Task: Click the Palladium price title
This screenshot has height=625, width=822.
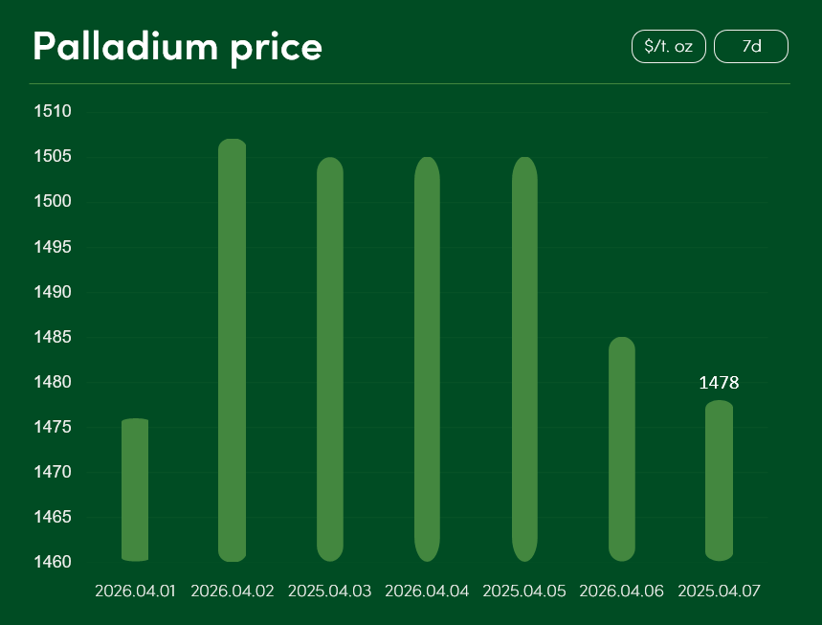Action: [177, 46]
